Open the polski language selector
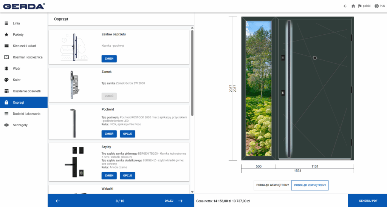The image size is (387, 207). (364, 6)
